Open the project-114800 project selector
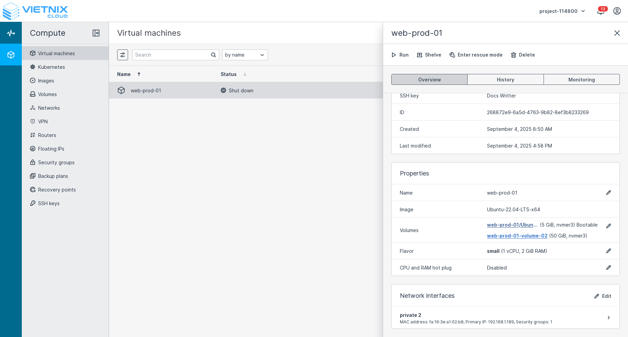The image size is (628, 337). coord(562,11)
